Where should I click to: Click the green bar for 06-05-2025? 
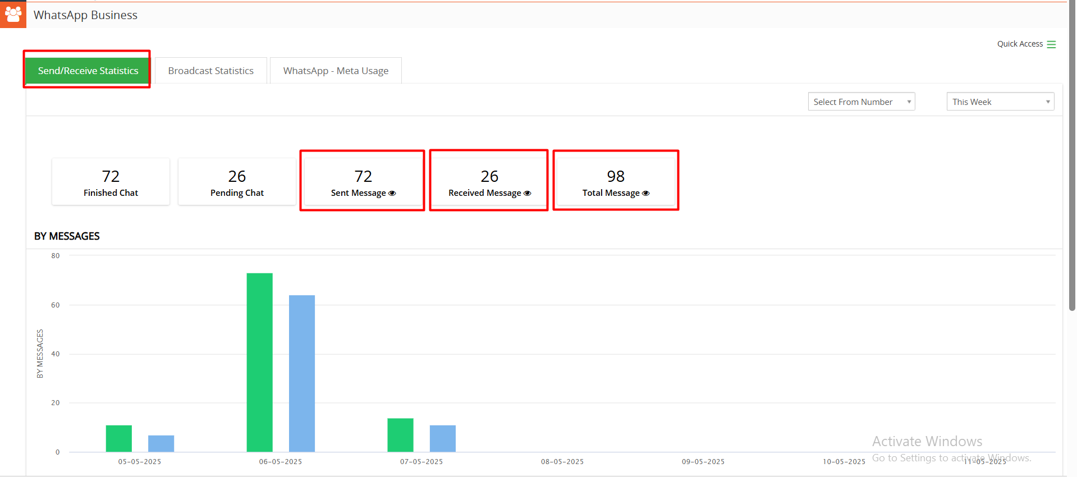click(x=260, y=363)
